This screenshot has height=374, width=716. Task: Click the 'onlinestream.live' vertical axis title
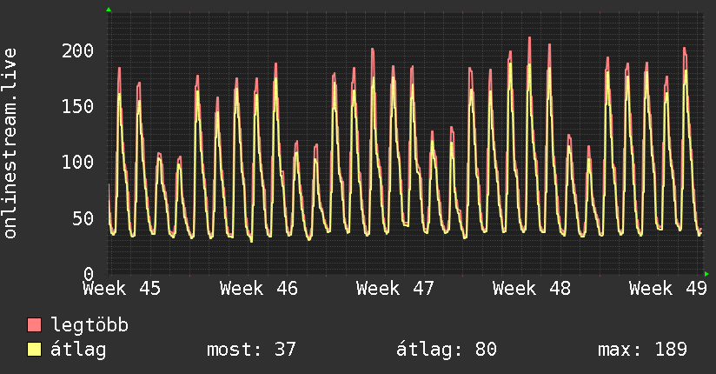[10, 144]
